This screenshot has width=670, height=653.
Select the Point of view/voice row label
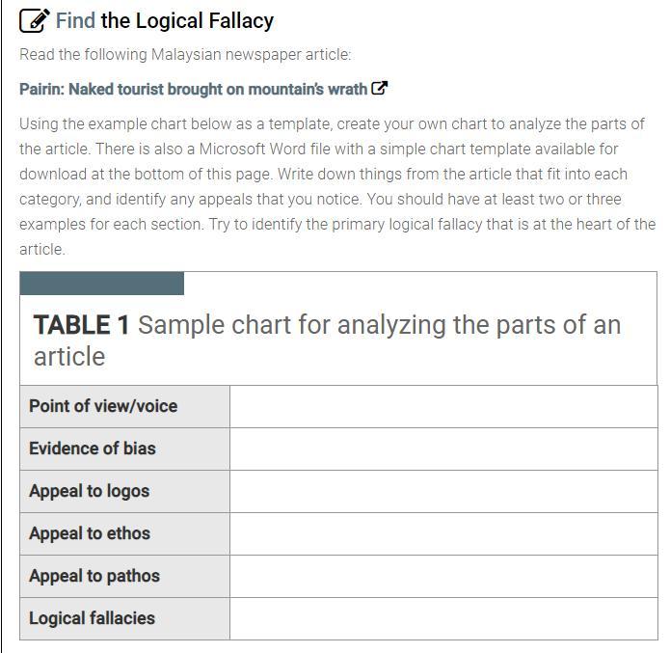(x=103, y=406)
